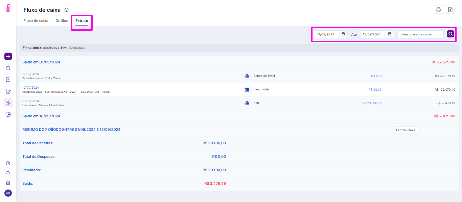Click Total de Despesas value R$ 0,00
The width and height of the screenshot is (462, 202).
tap(219, 156)
